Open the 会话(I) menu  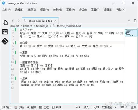point(83,10)
